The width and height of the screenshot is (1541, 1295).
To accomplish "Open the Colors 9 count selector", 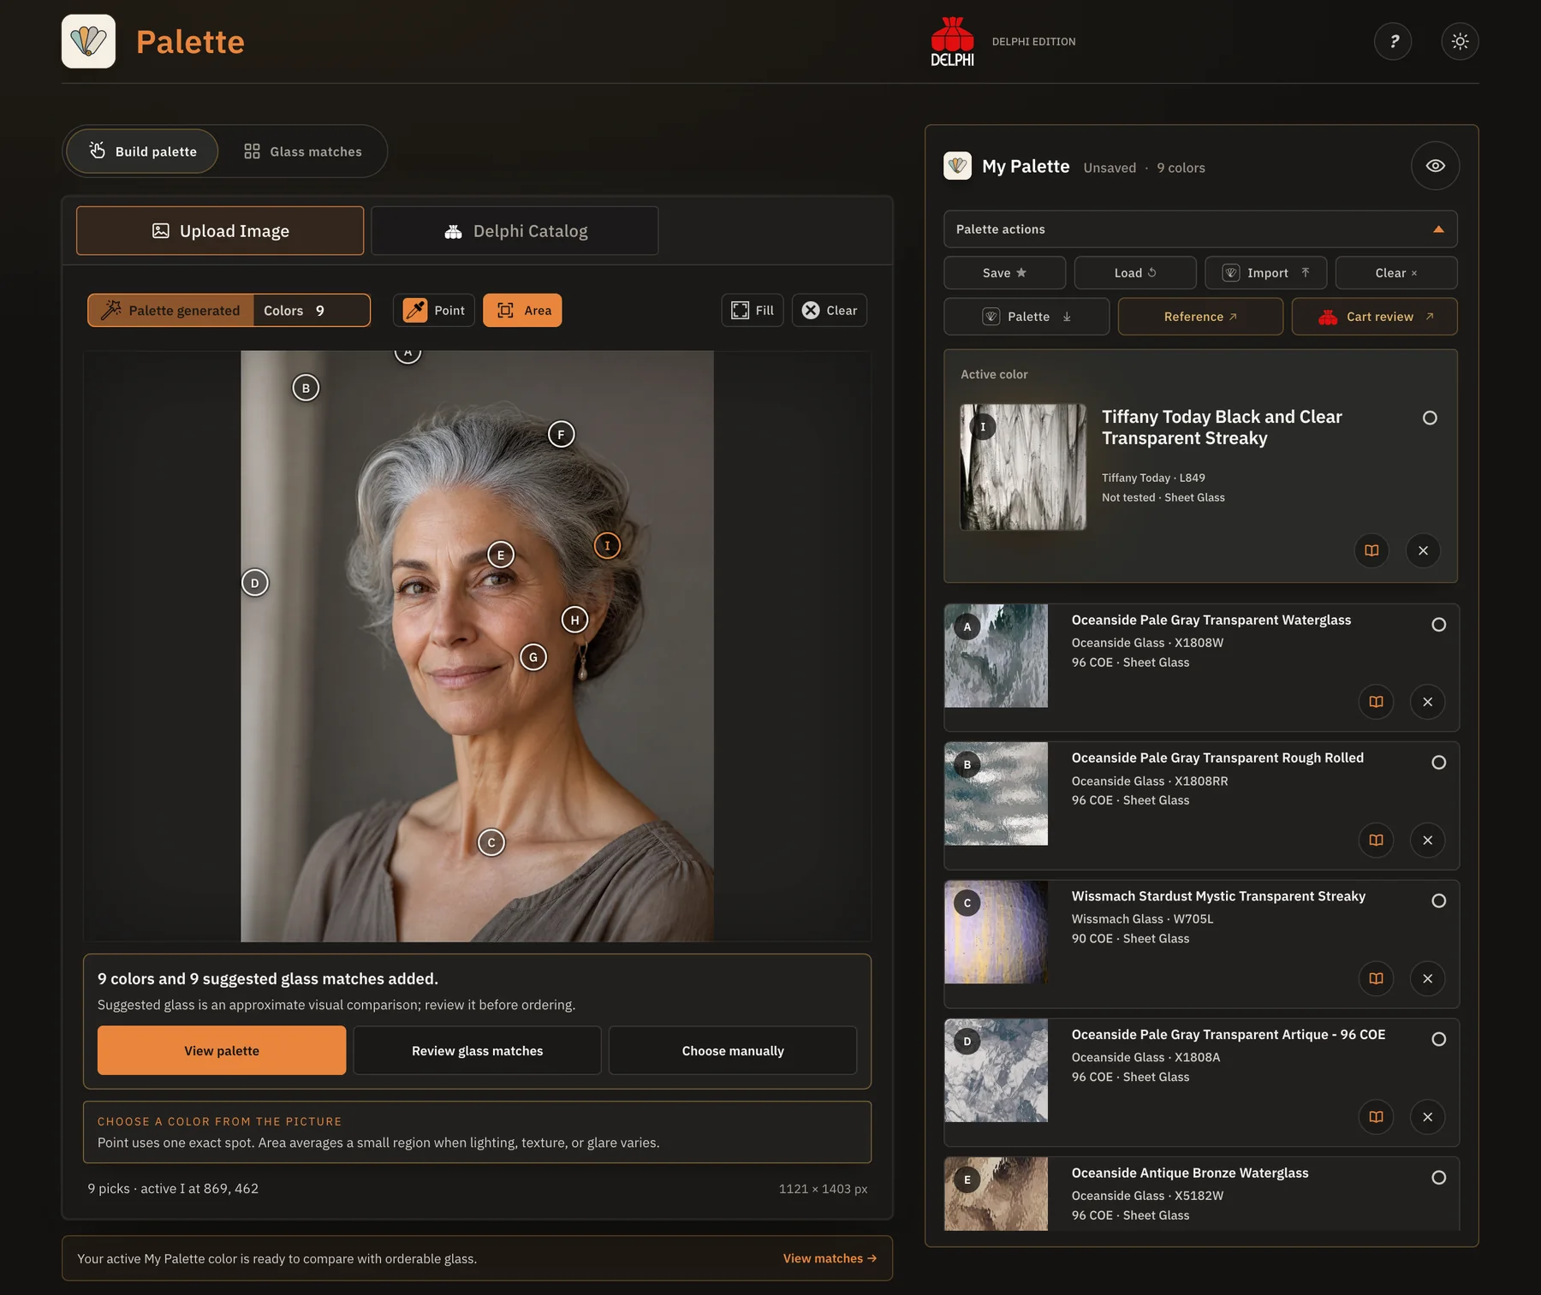I will [312, 310].
